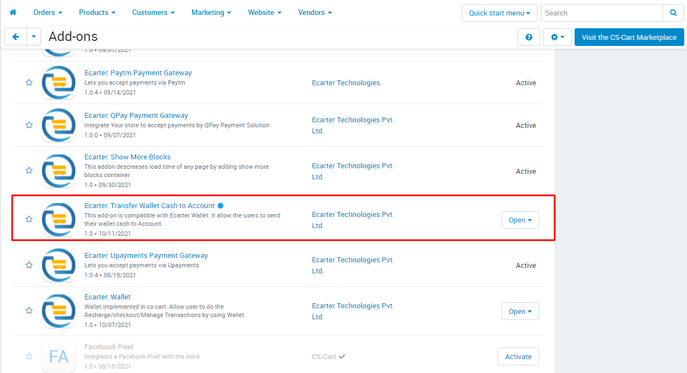Click CS-Cart developer in Facebook Pixel row

[x=324, y=356]
